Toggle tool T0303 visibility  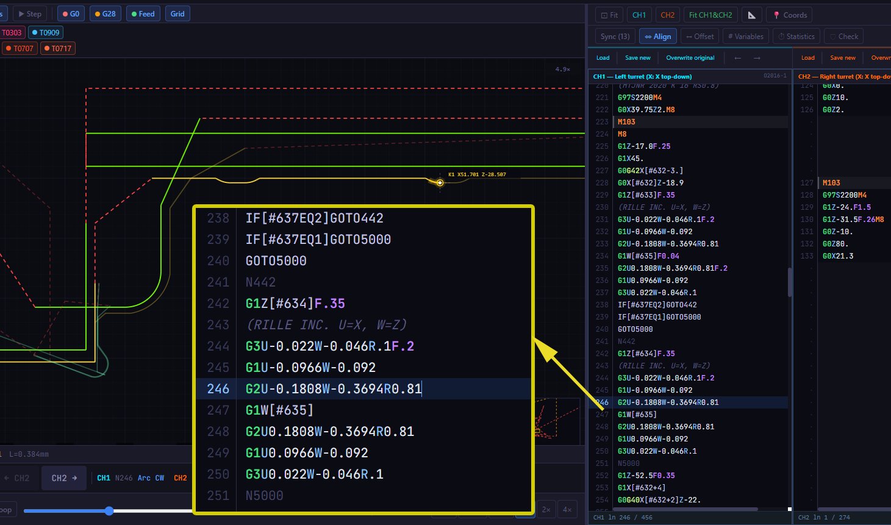click(12, 33)
